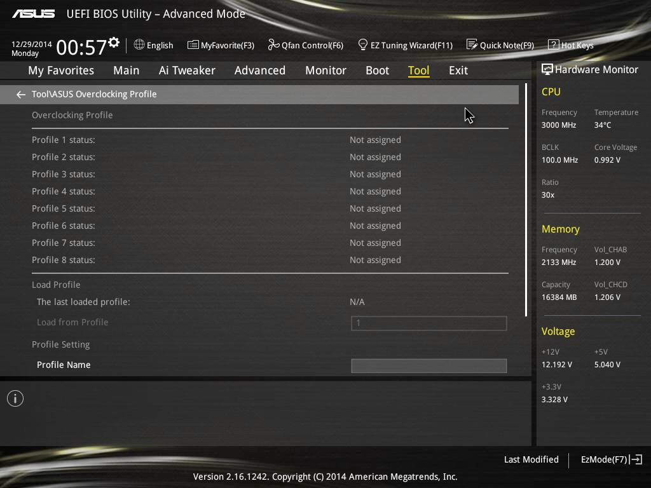Image resolution: width=651 pixels, height=488 pixels.
Task: Click Vol_CHCD value 1.206 V
Action: click(607, 297)
